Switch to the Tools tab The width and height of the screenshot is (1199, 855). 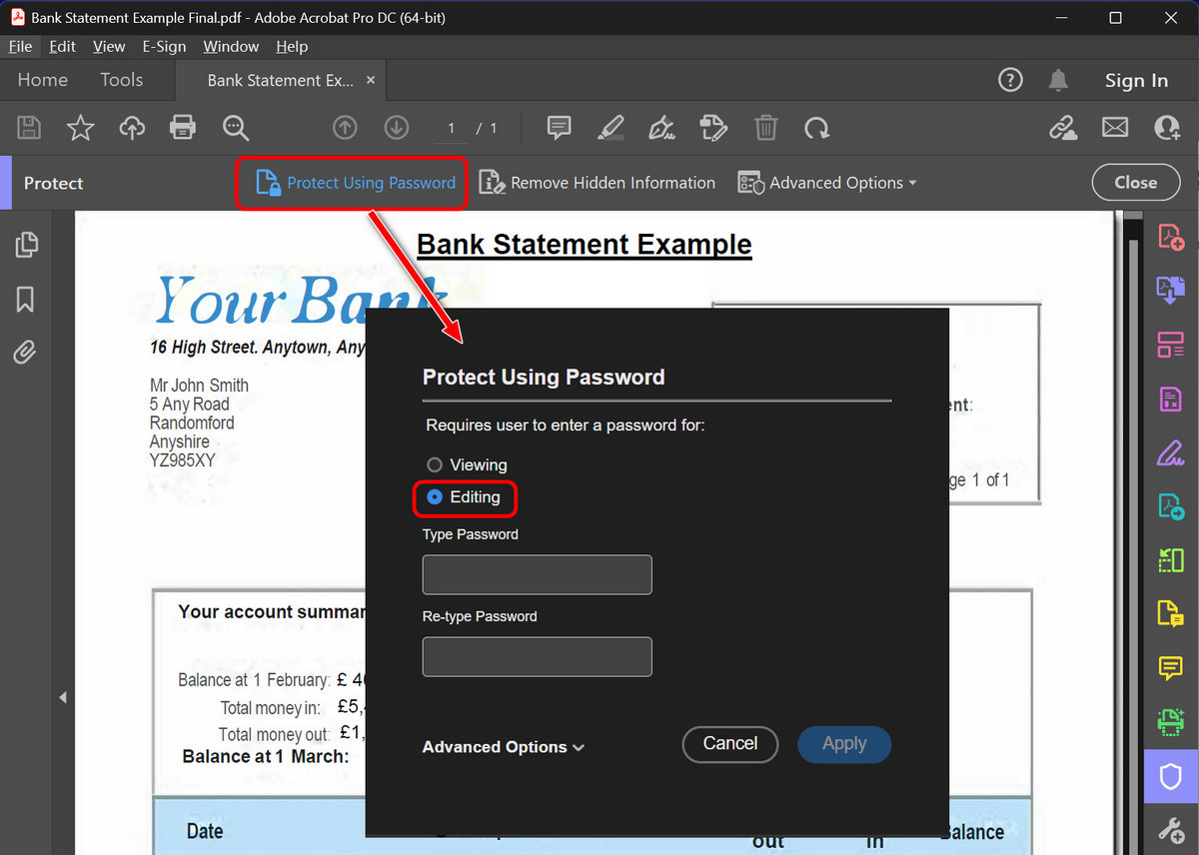tap(121, 80)
